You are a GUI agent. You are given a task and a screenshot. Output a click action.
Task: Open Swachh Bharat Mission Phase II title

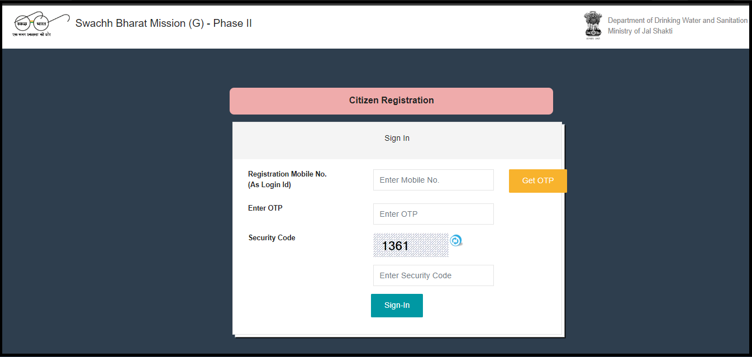point(164,23)
